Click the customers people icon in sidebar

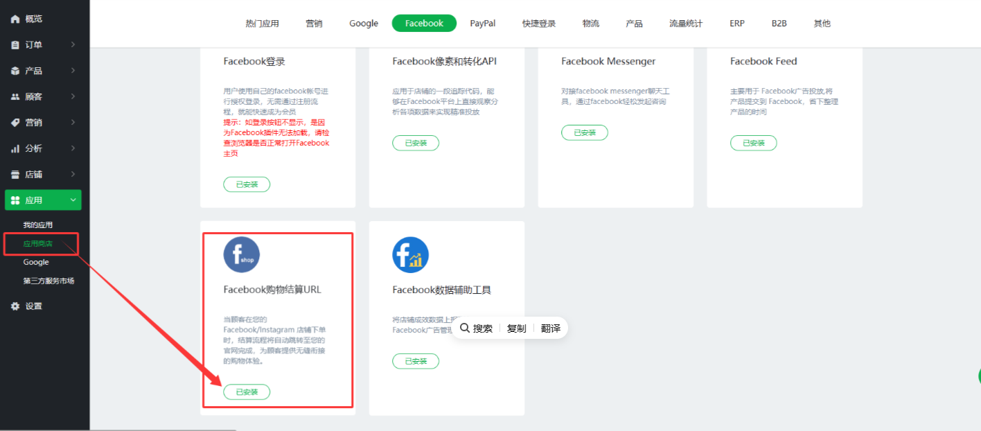point(15,97)
